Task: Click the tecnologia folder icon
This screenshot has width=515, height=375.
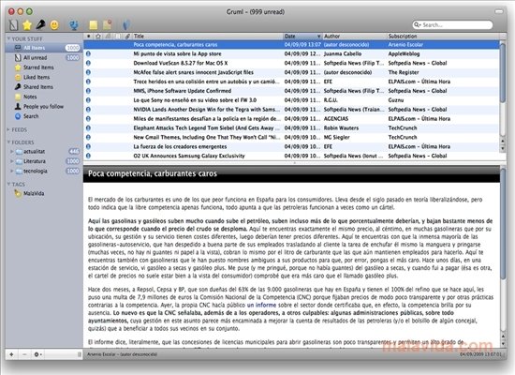Action: coord(19,171)
